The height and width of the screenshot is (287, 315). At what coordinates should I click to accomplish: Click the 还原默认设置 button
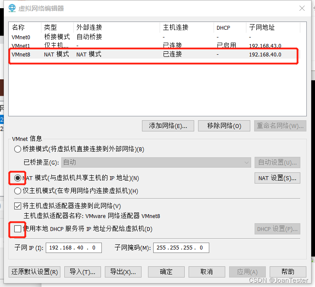coord(35,271)
